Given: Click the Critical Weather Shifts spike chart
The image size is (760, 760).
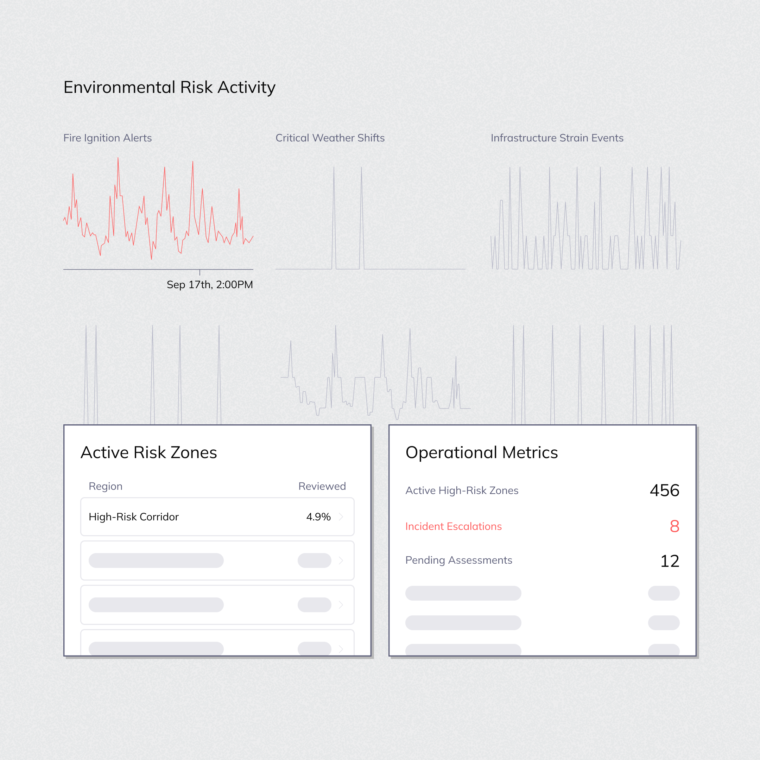Looking at the screenshot, I should (x=370, y=218).
